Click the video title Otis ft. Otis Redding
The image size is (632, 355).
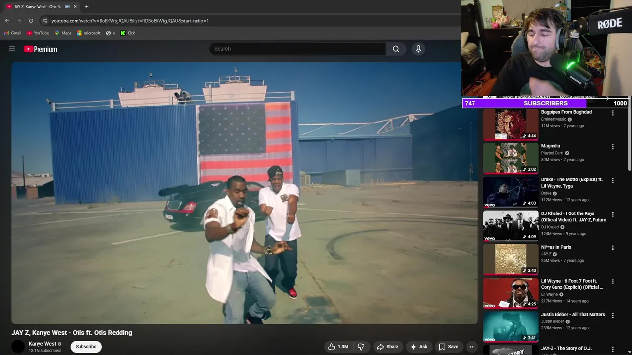pyautogui.click(x=72, y=333)
